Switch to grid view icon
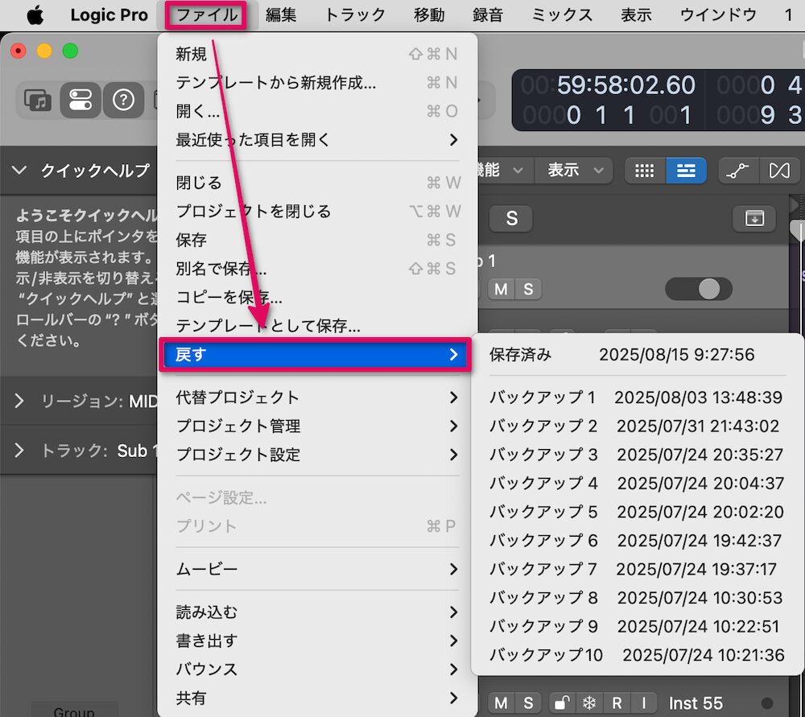This screenshot has height=717, width=805. [645, 171]
